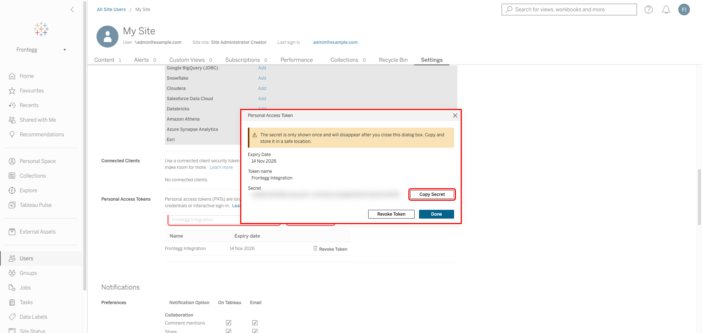Click the Name column header in token table
This screenshot has height=333, width=702.
(176, 236)
